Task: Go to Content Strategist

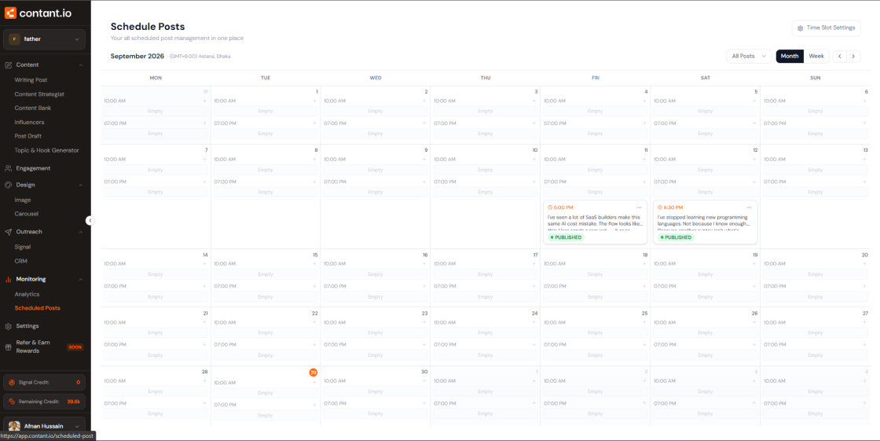Action: tap(39, 94)
